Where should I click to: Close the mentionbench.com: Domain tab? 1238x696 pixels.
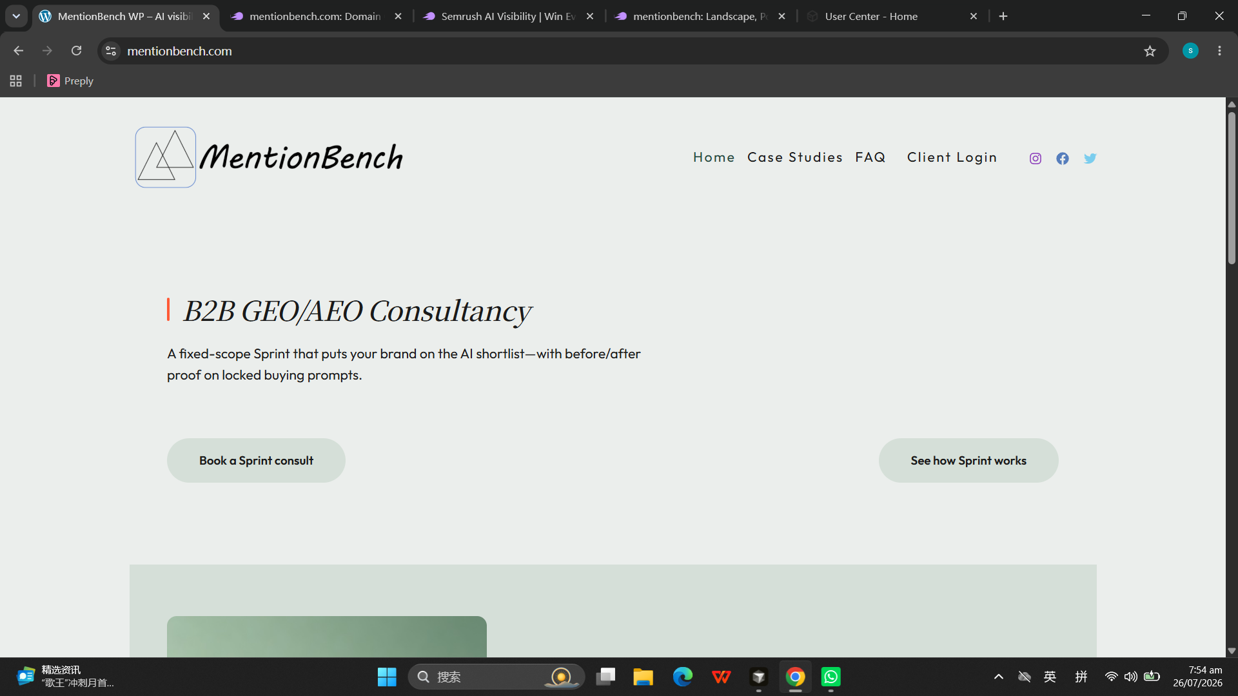pyautogui.click(x=398, y=16)
